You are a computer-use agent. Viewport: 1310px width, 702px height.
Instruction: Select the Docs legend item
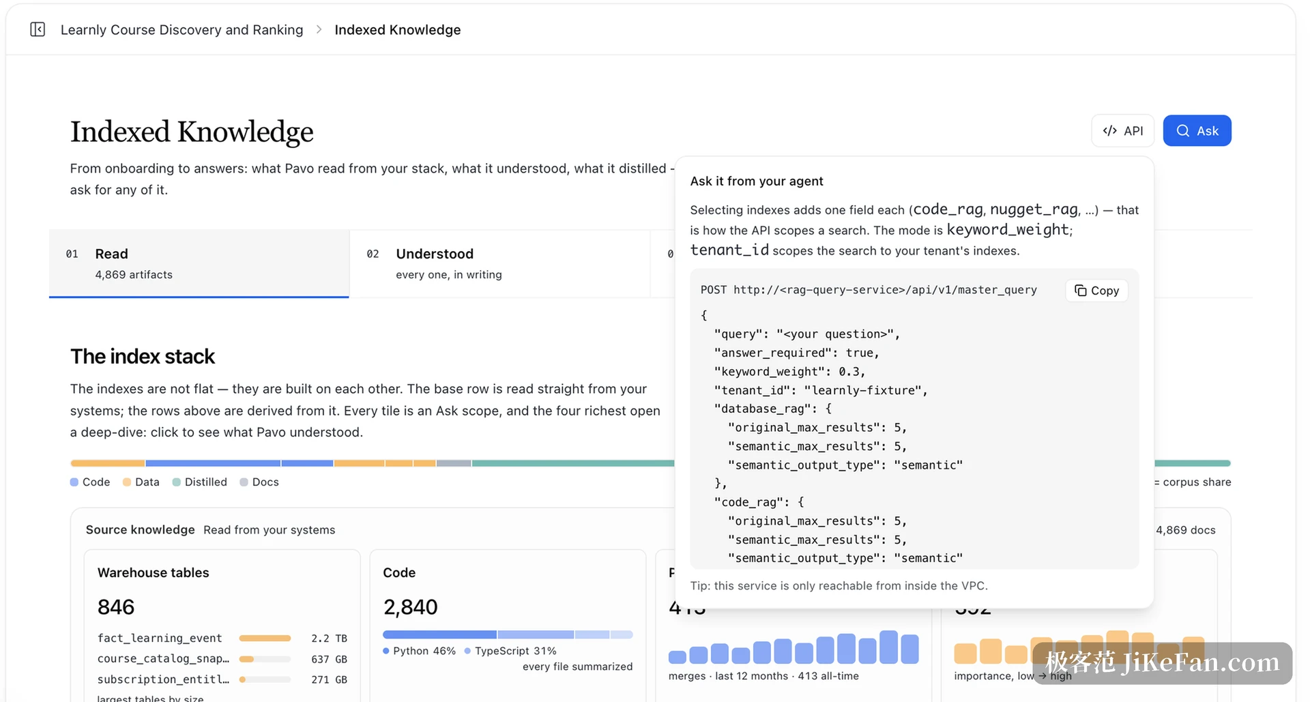[x=259, y=482]
